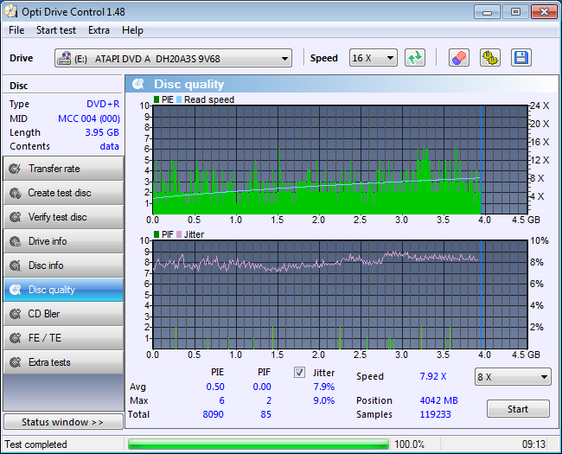562x454 pixels.
Task: Switch to Transfer rate tab
Action: pyautogui.click(x=63, y=169)
